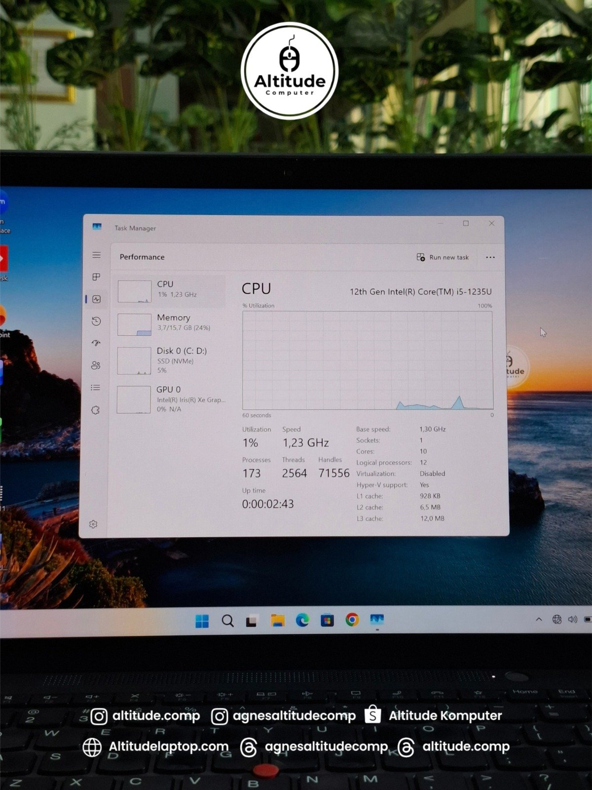Click the CPU utilization graph
592x790 pixels.
click(x=368, y=360)
